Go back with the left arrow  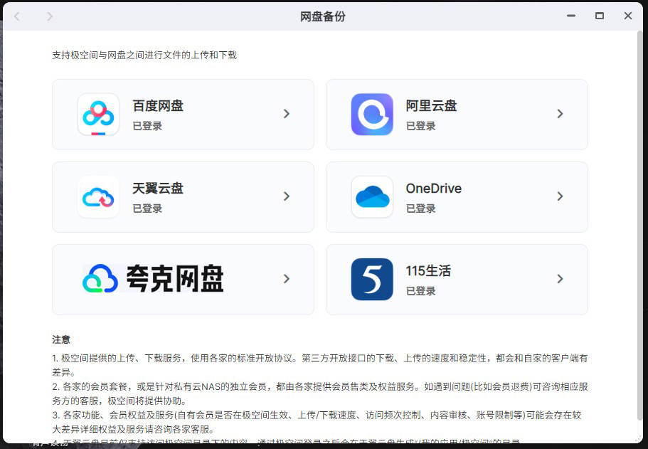coord(17,16)
